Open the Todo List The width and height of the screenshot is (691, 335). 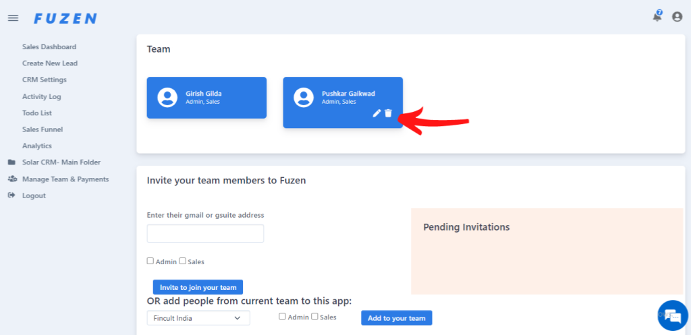37,113
